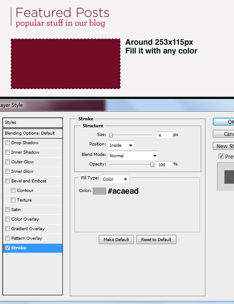The image size is (234, 304).
Task: Check the Bevel and Emboss box
Action: [x=7, y=181]
